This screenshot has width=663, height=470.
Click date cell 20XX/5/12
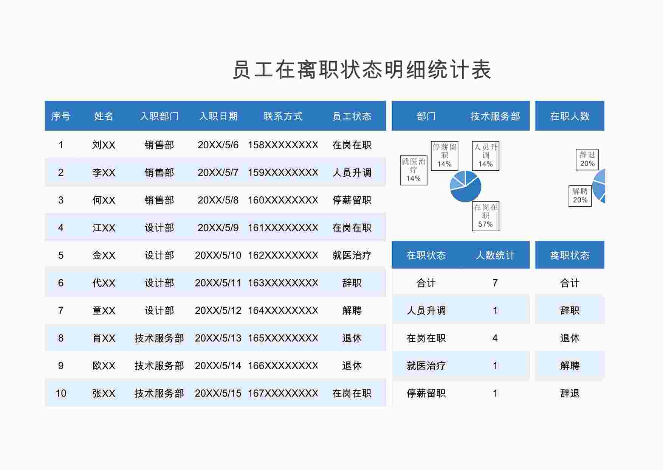[x=218, y=311]
